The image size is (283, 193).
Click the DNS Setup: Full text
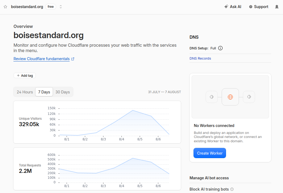(x=203, y=48)
